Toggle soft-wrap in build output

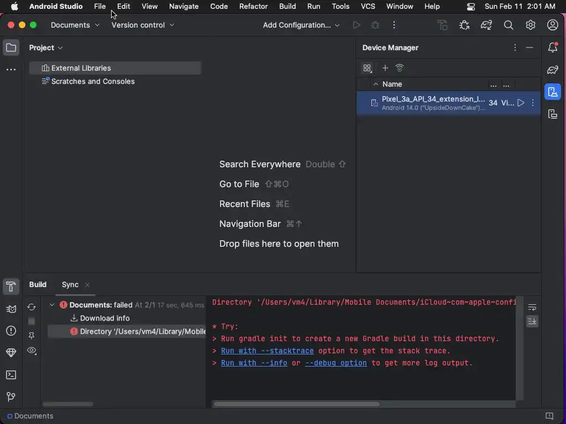532,307
